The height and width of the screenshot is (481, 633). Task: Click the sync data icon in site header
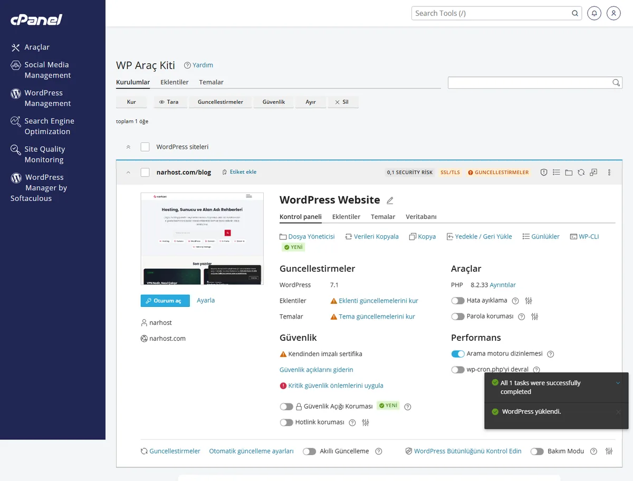581,172
